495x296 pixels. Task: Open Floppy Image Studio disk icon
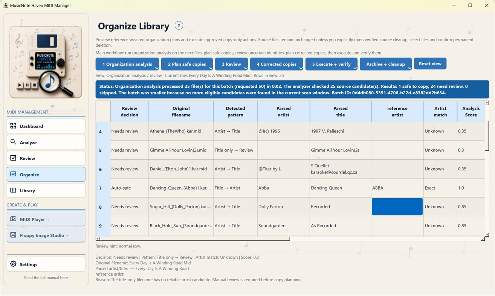[x=13, y=235]
